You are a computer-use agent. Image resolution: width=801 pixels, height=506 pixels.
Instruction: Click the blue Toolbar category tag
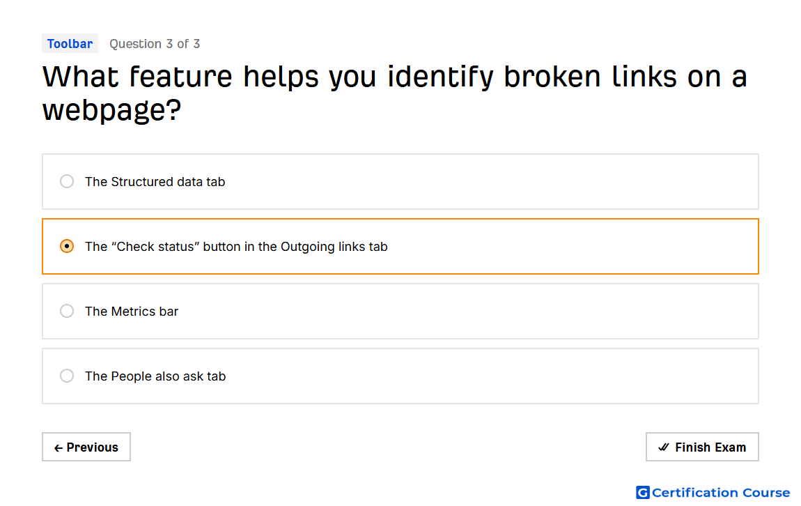coord(70,43)
